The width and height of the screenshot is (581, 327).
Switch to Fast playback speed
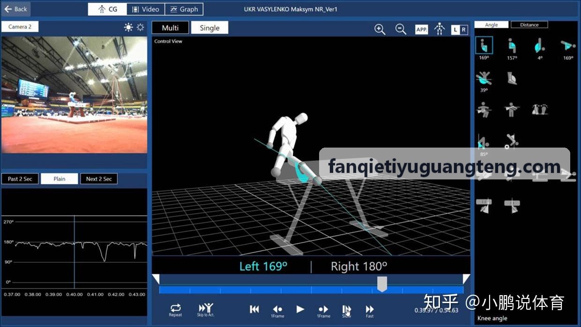[370, 311]
